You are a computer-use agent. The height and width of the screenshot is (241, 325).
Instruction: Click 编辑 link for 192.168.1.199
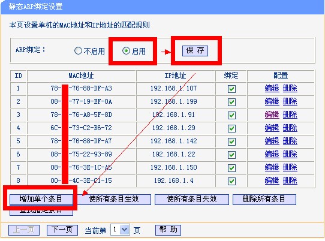[x=272, y=101]
